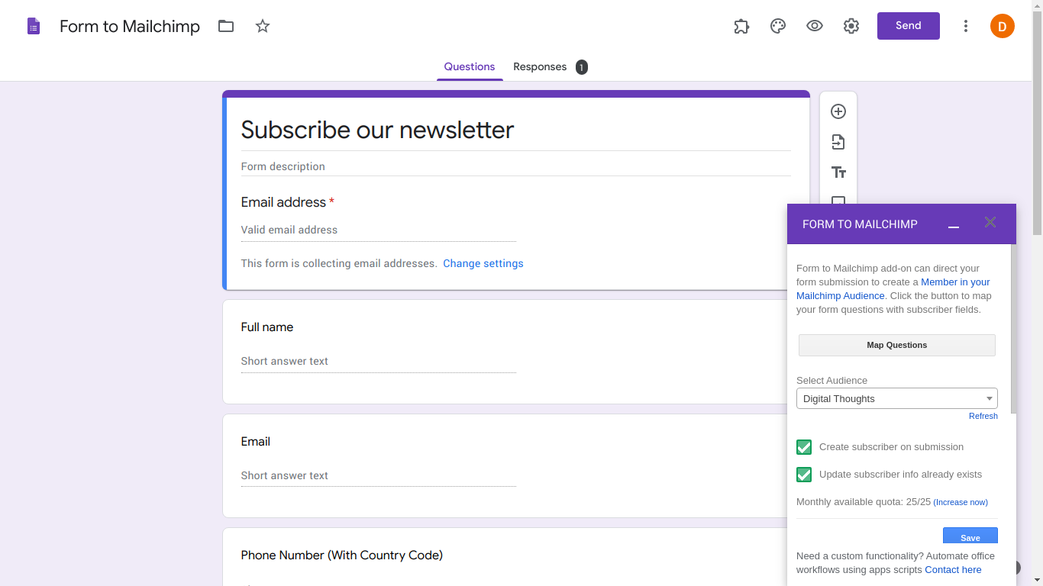The height and width of the screenshot is (586, 1043).
Task: Add title and description using Tt icon
Action: pos(838,172)
